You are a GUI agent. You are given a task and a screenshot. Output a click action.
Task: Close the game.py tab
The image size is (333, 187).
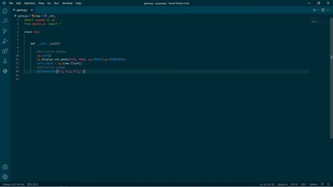[x=32, y=10]
